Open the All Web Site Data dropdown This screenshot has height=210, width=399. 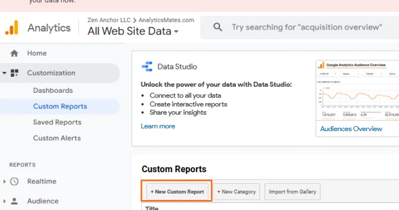(x=133, y=31)
